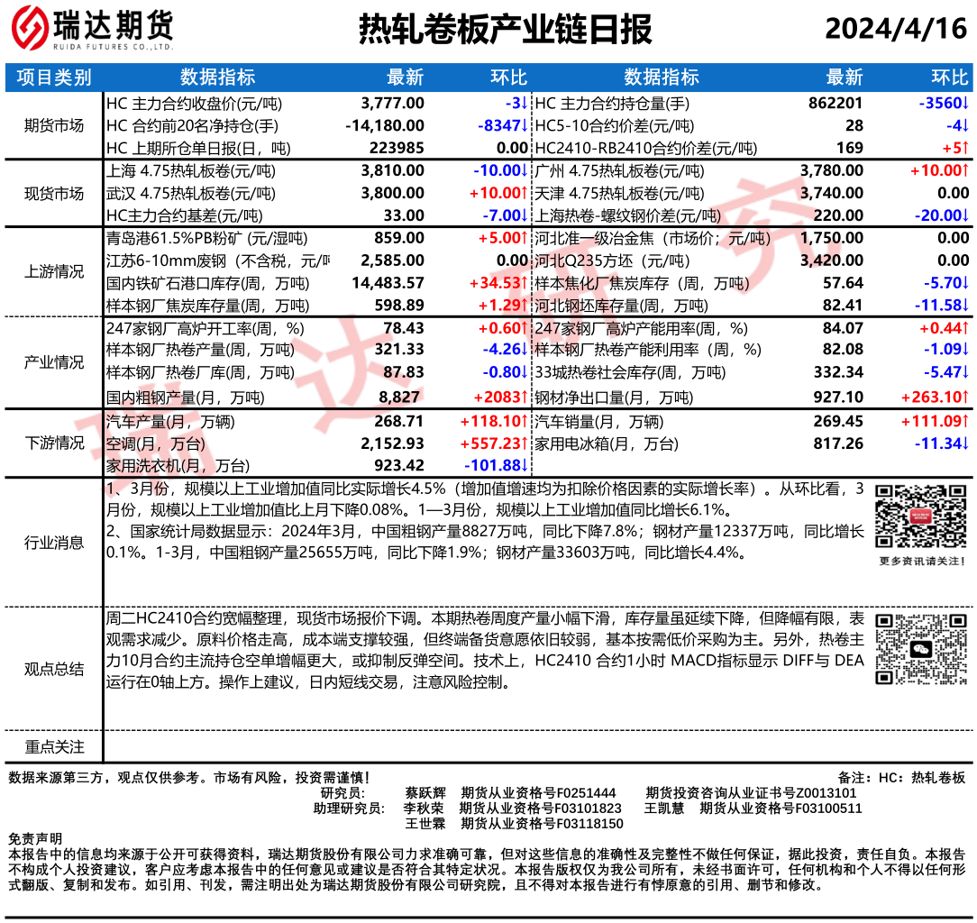Select the first 数据指标 column header

[x=217, y=78]
